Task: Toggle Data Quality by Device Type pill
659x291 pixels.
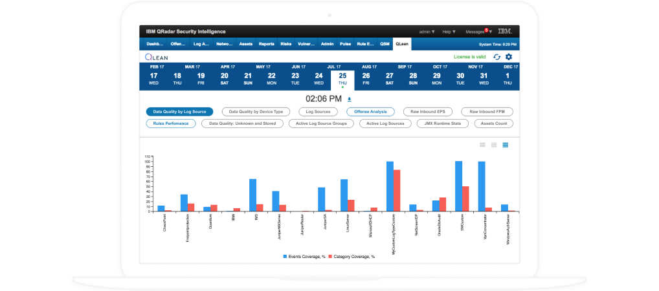Action: click(x=256, y=112)
